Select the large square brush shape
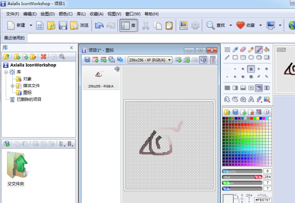 (251, 69)
